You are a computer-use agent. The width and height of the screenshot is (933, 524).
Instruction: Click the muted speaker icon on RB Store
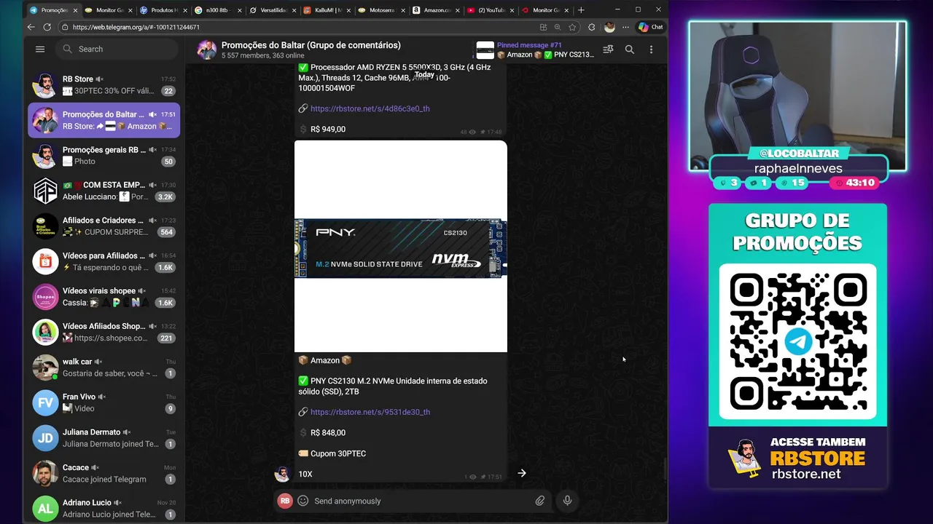tap(100, 79)
